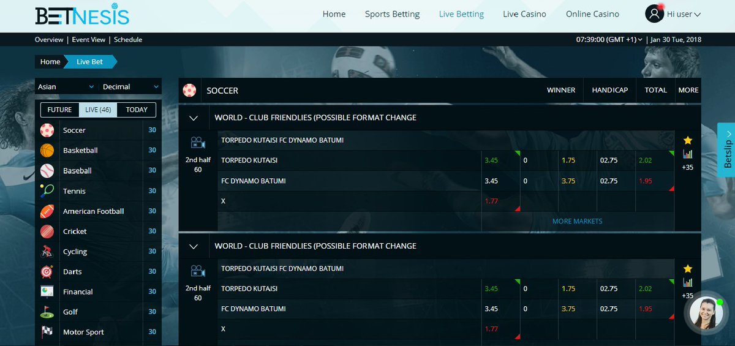Select the American Football icon
The height and width of the screenshot is (346, 735).
47,211
